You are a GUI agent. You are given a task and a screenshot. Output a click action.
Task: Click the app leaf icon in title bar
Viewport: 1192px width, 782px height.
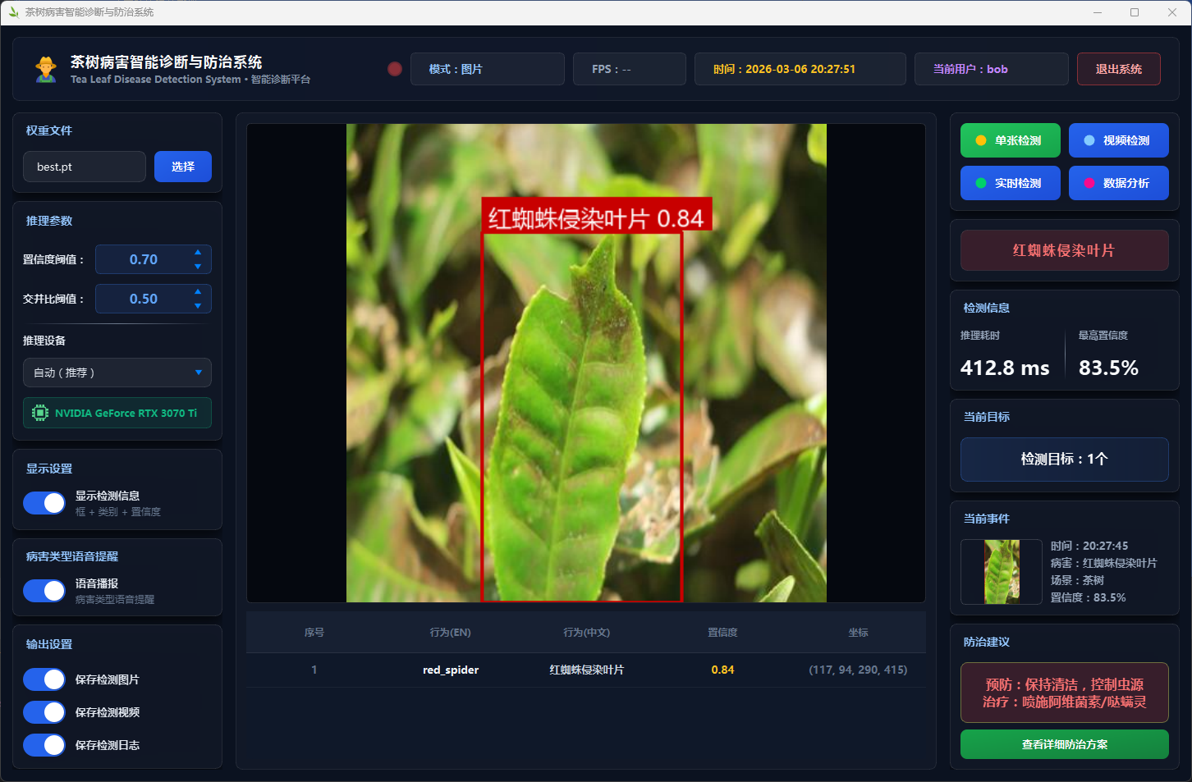coord(13,12)
